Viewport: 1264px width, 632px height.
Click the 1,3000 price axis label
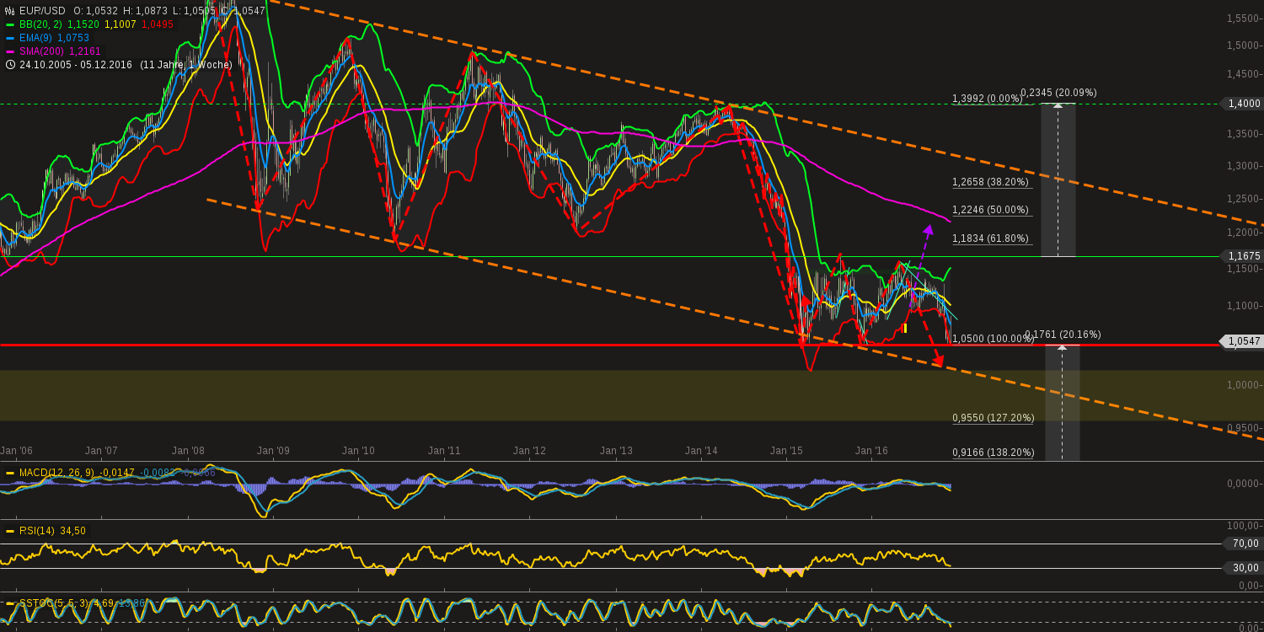click(x=1244, y=166)
